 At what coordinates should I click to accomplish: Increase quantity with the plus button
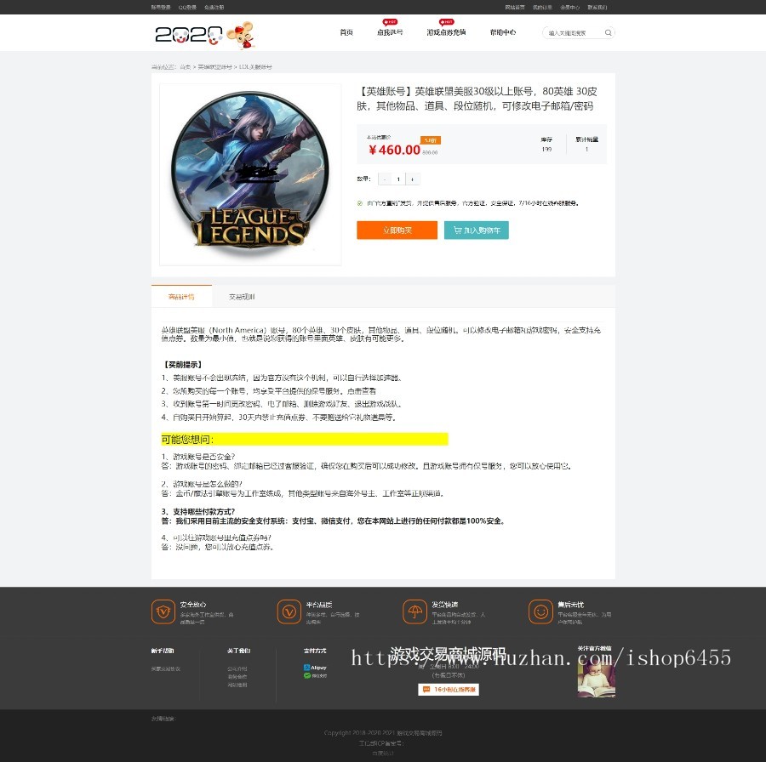tap(413, 179)
